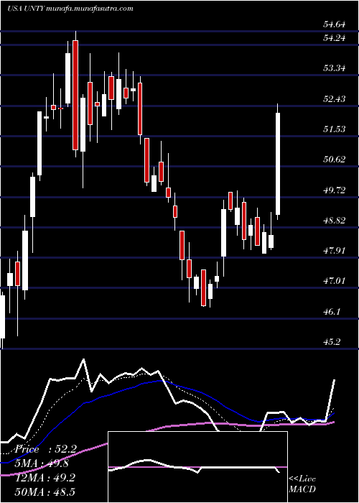This screenshot has width=359, height=503.
Task: Select the 52.43 price level label
Action: click(x=334, y=99)
